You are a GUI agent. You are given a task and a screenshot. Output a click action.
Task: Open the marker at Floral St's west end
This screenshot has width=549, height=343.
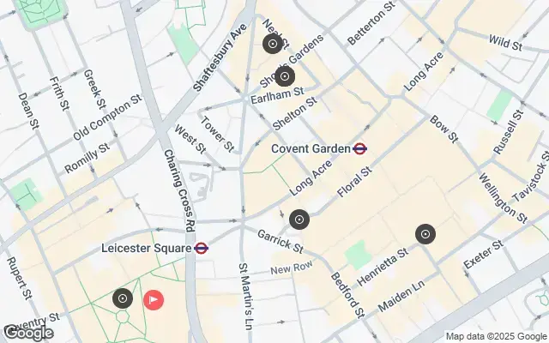click(x=299, y=220)
